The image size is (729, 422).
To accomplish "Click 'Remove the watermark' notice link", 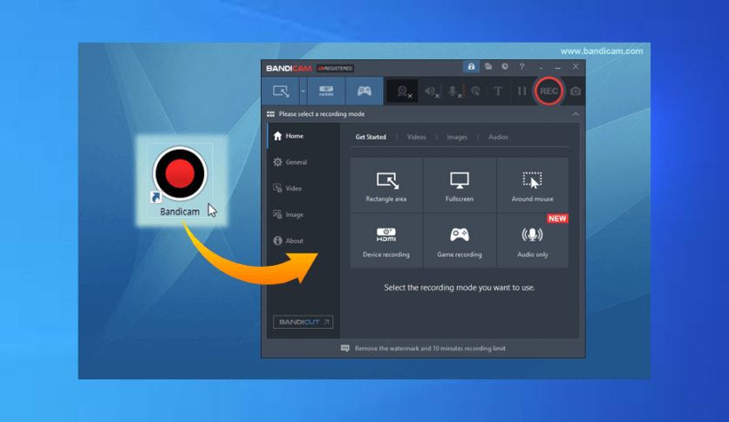I will point(430,349).
